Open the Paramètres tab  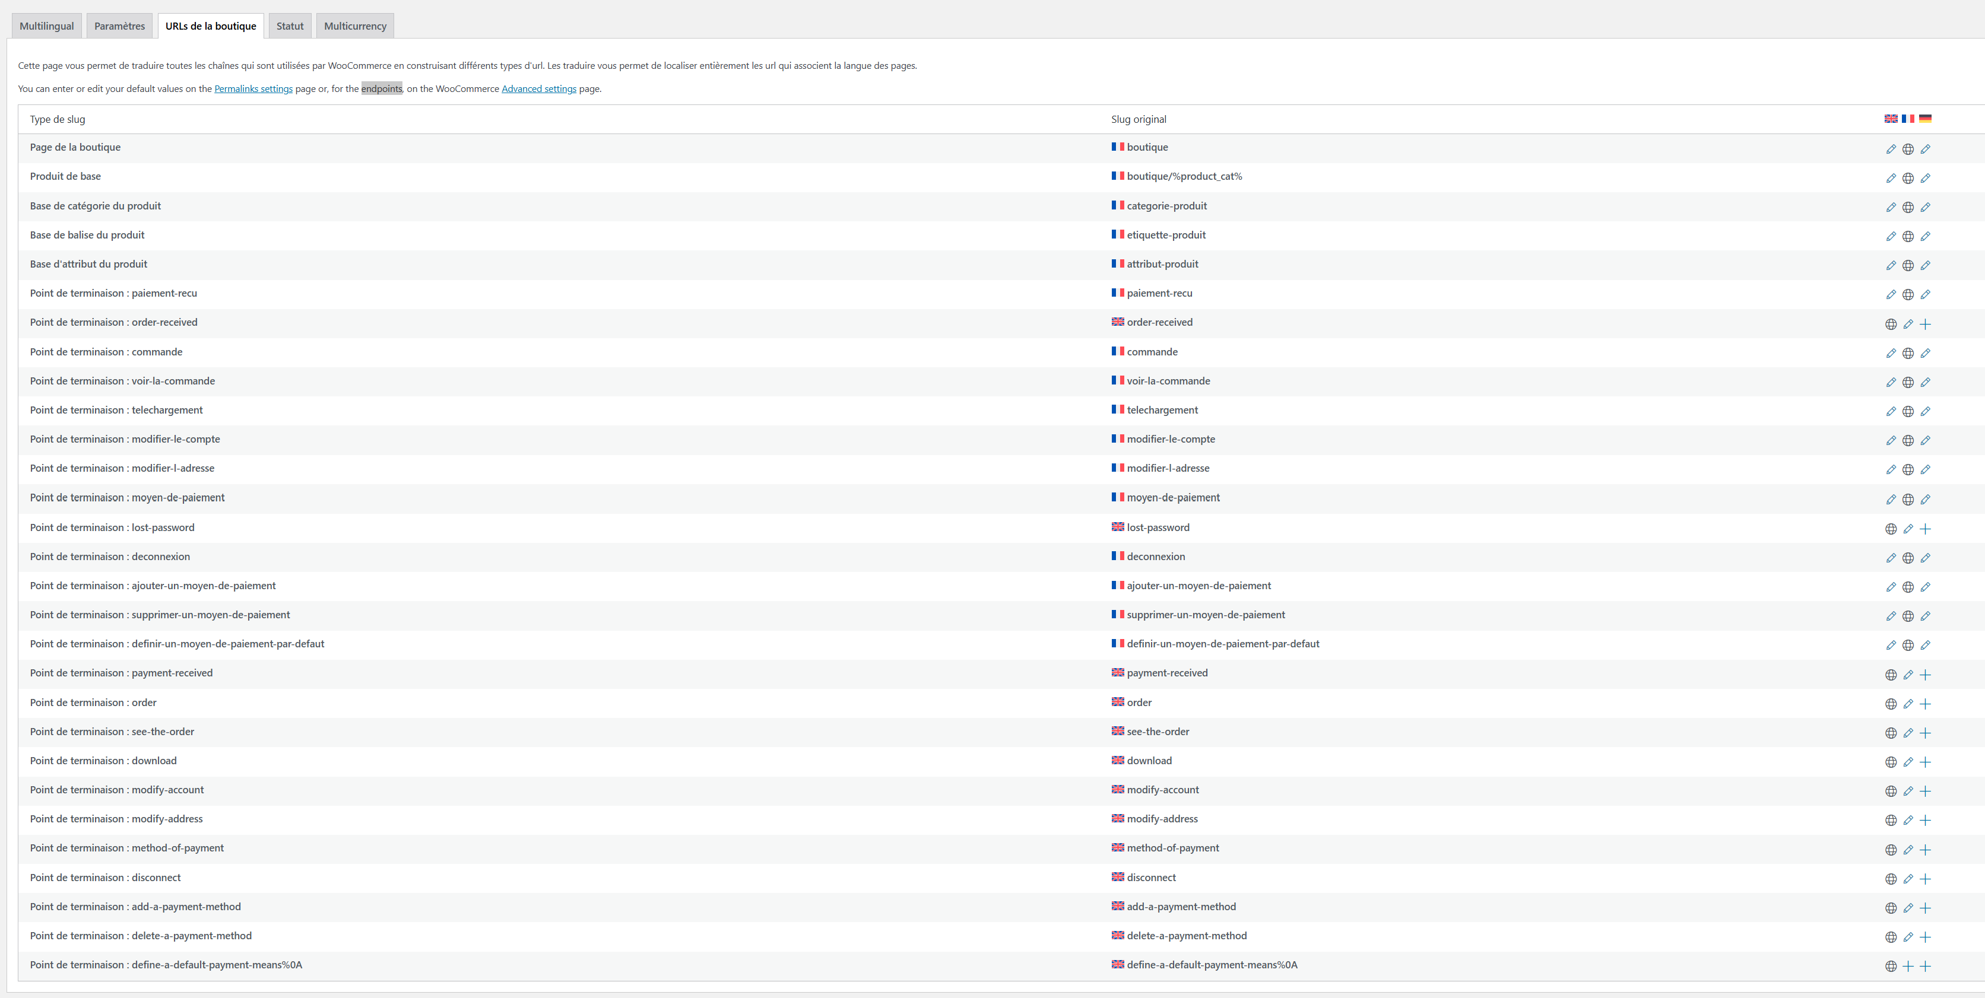click(119, 26)
